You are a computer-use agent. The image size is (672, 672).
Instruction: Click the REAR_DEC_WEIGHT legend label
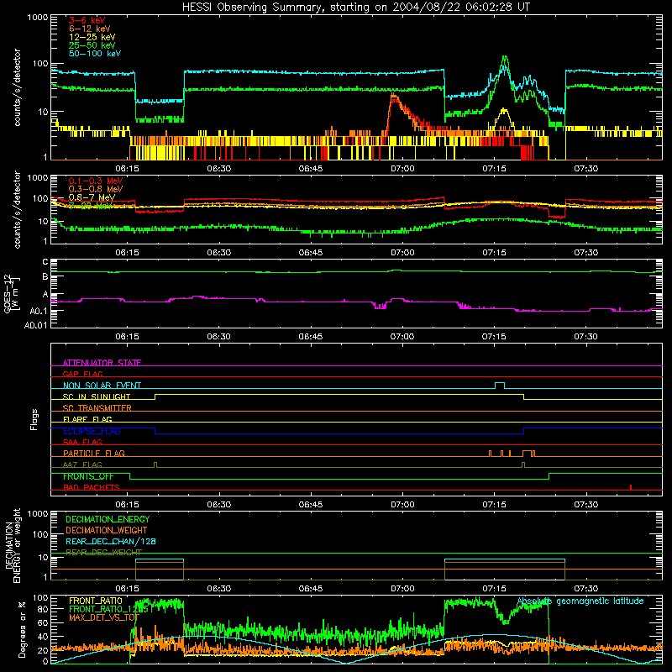click(103, 553)
